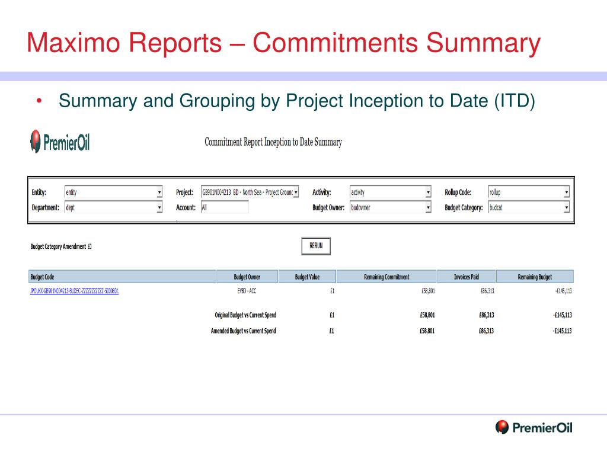The width and height of the screenshot is (607, 455).
Task: Click the slide title 'Maximo Reports – Commitments Summary'
Action: [283, 43]
